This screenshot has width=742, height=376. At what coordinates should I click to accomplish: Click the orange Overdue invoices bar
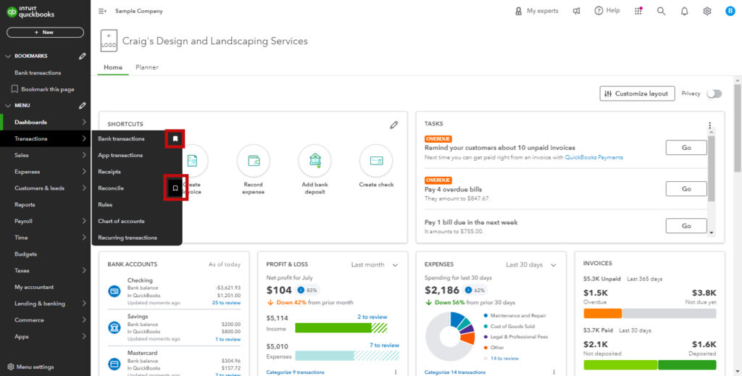pyautogui.click(x=602, y=314)
